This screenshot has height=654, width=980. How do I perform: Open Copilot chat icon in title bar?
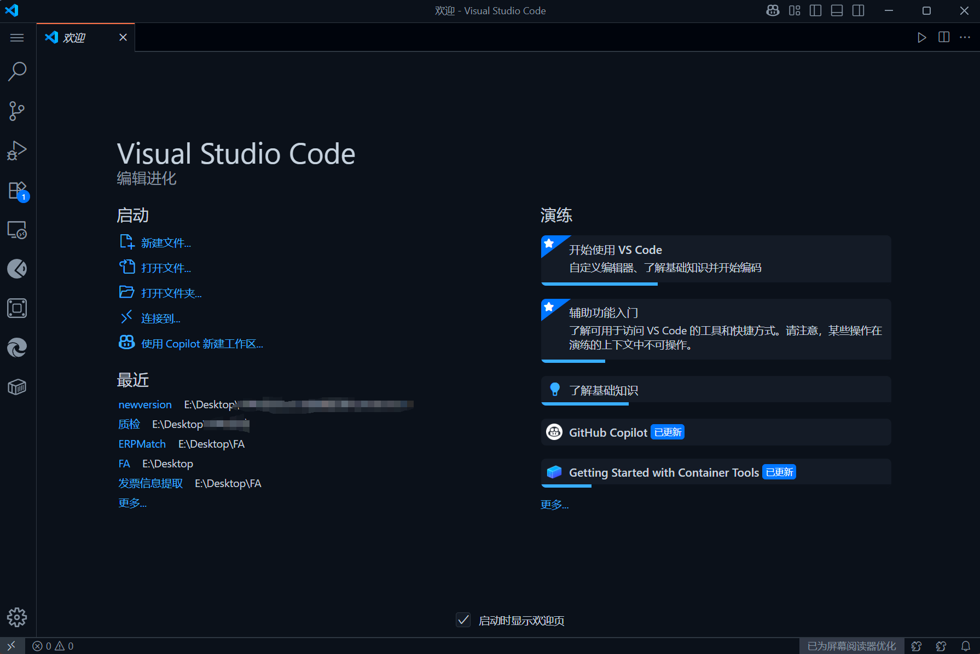[x=773, y=10]
